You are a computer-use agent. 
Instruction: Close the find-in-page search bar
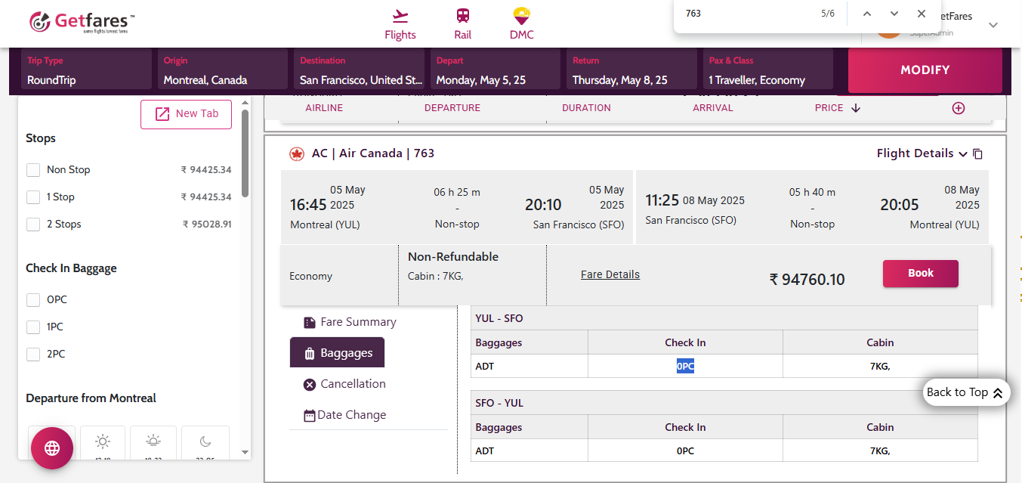coord(922,14)
